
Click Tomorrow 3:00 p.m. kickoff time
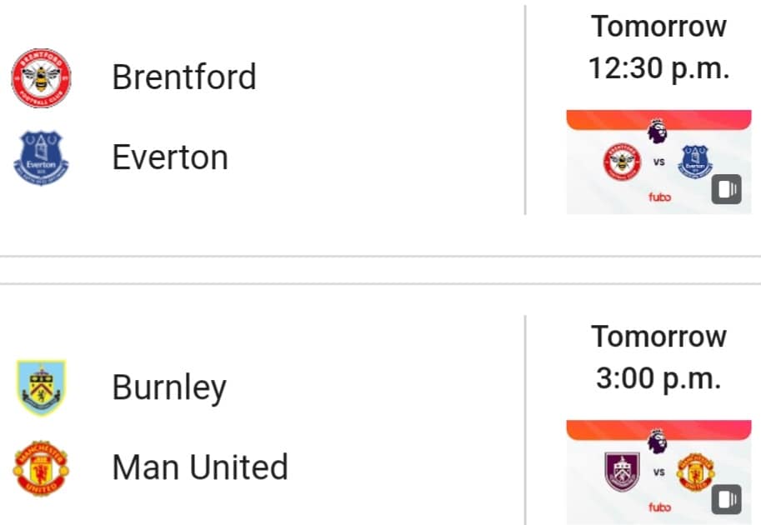tap(659, 357)
